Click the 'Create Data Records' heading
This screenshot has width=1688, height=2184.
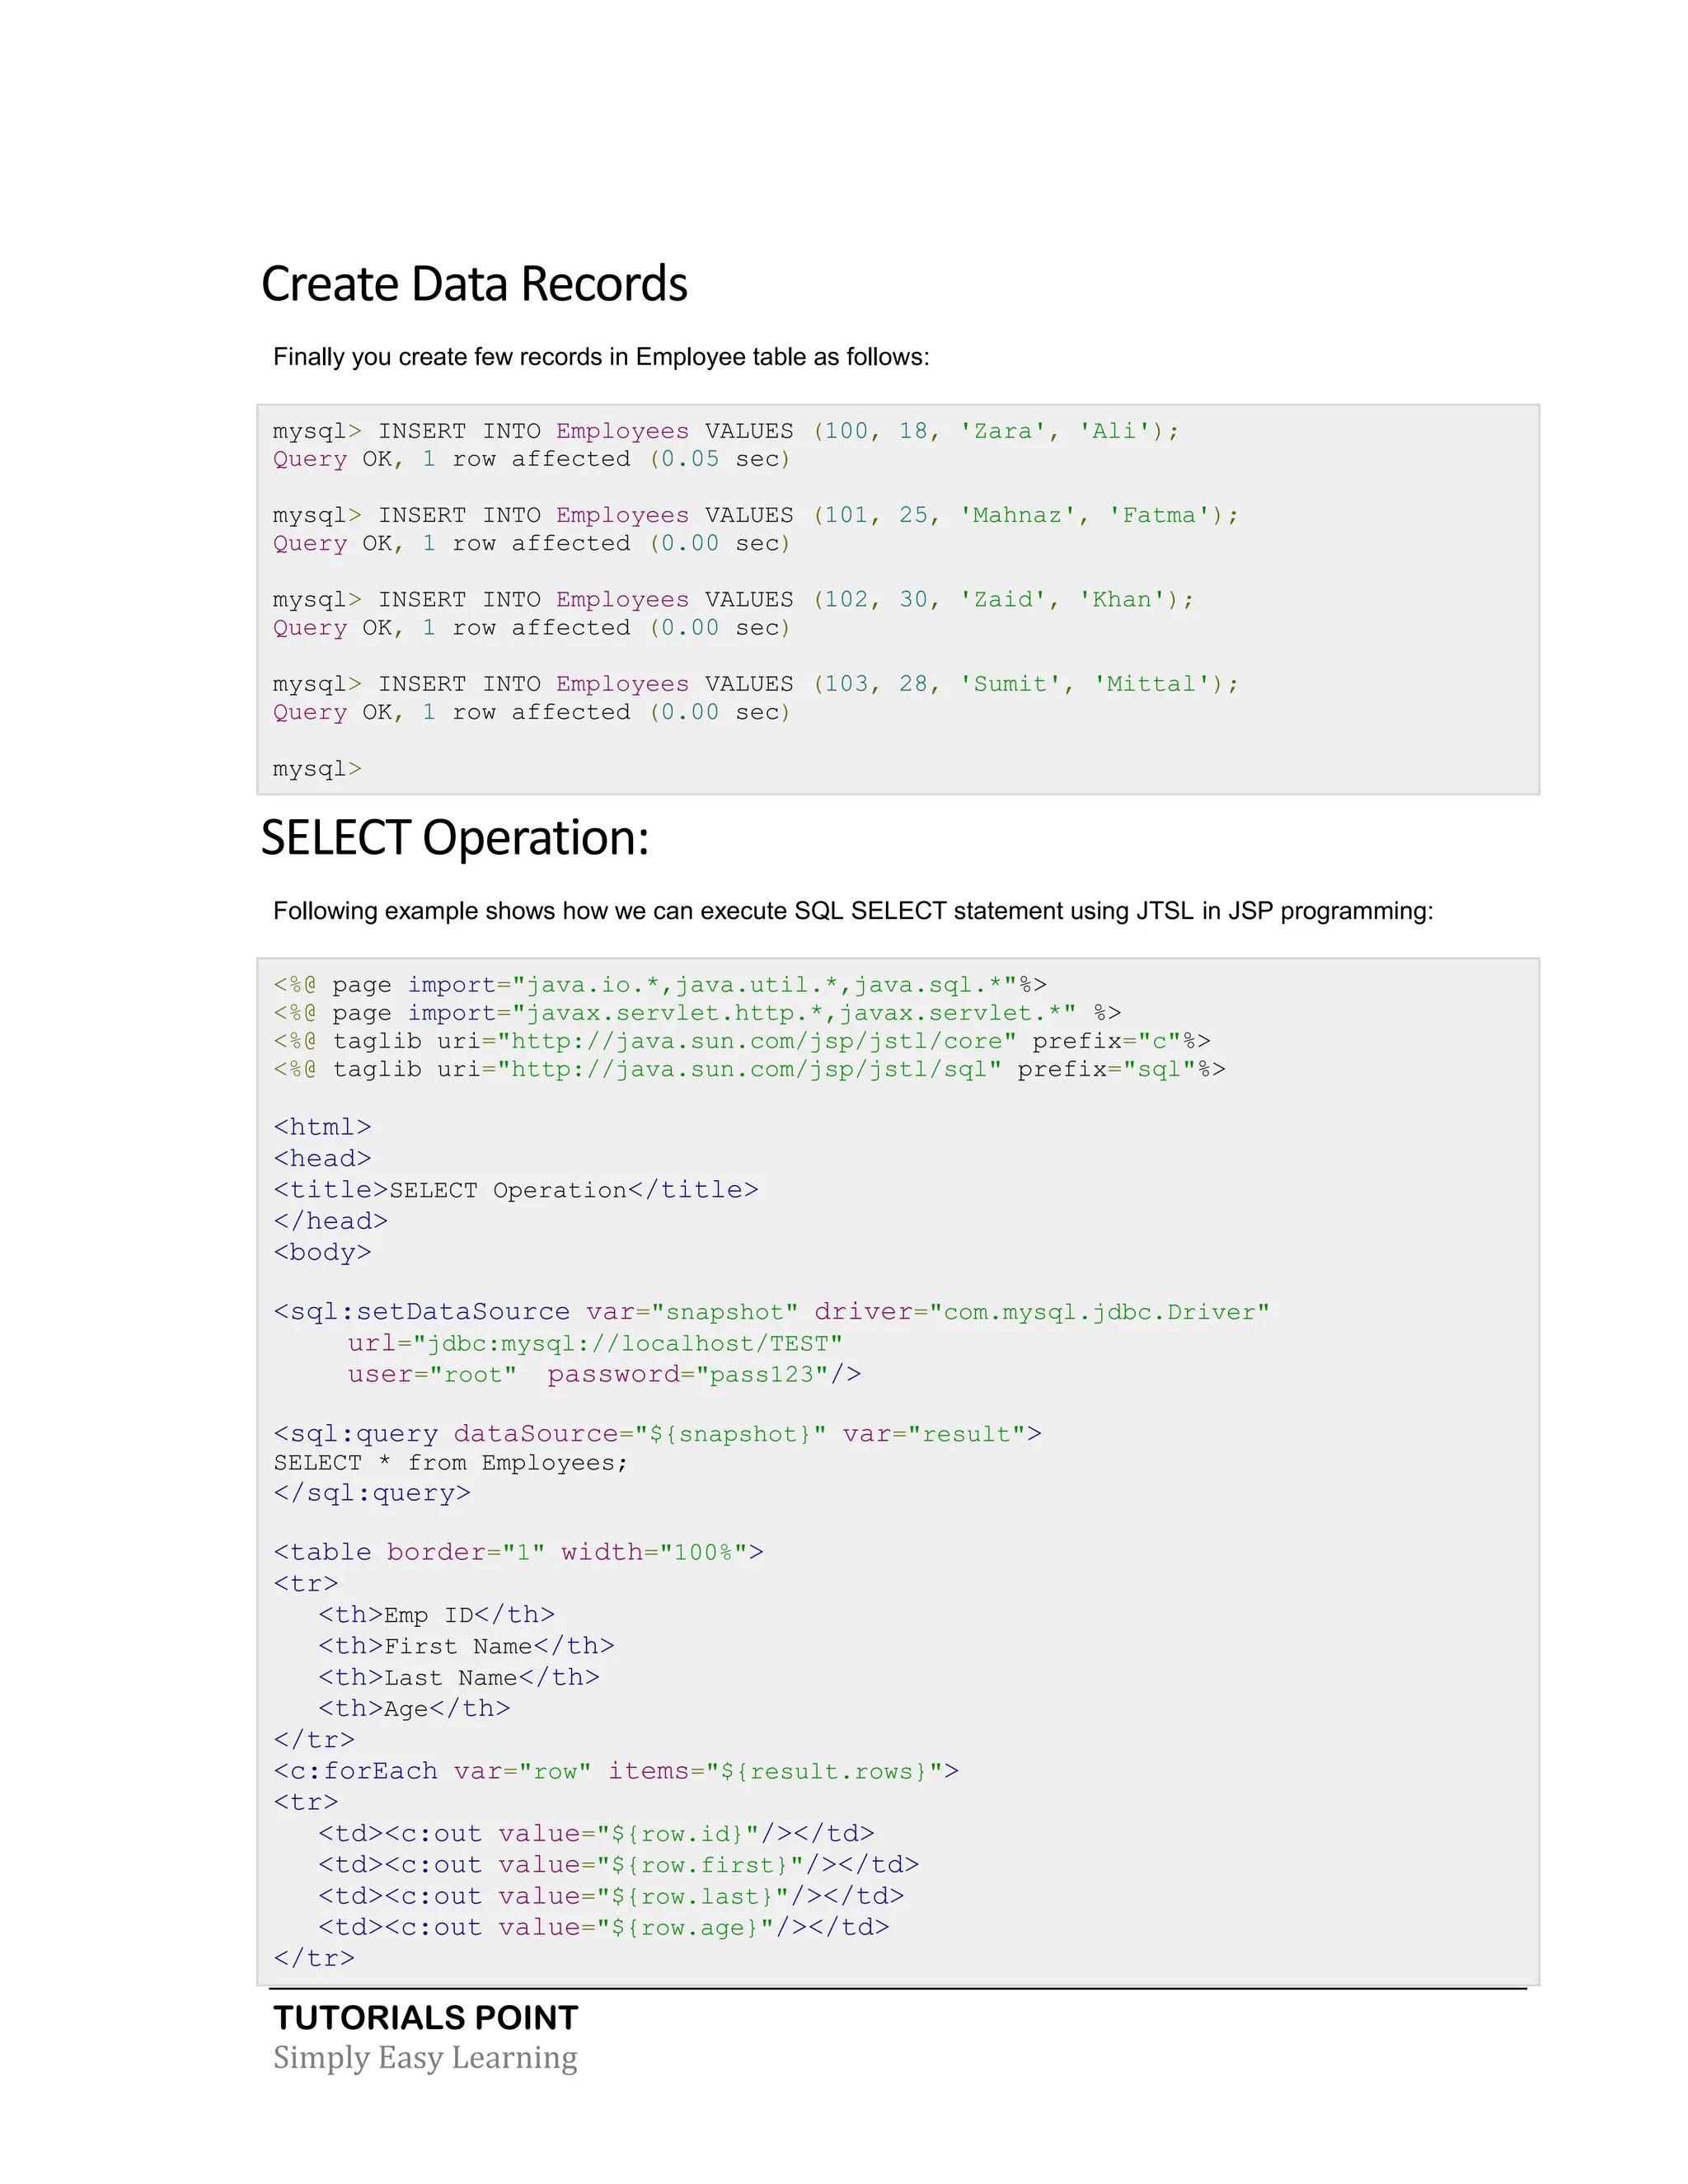(474, 284)
